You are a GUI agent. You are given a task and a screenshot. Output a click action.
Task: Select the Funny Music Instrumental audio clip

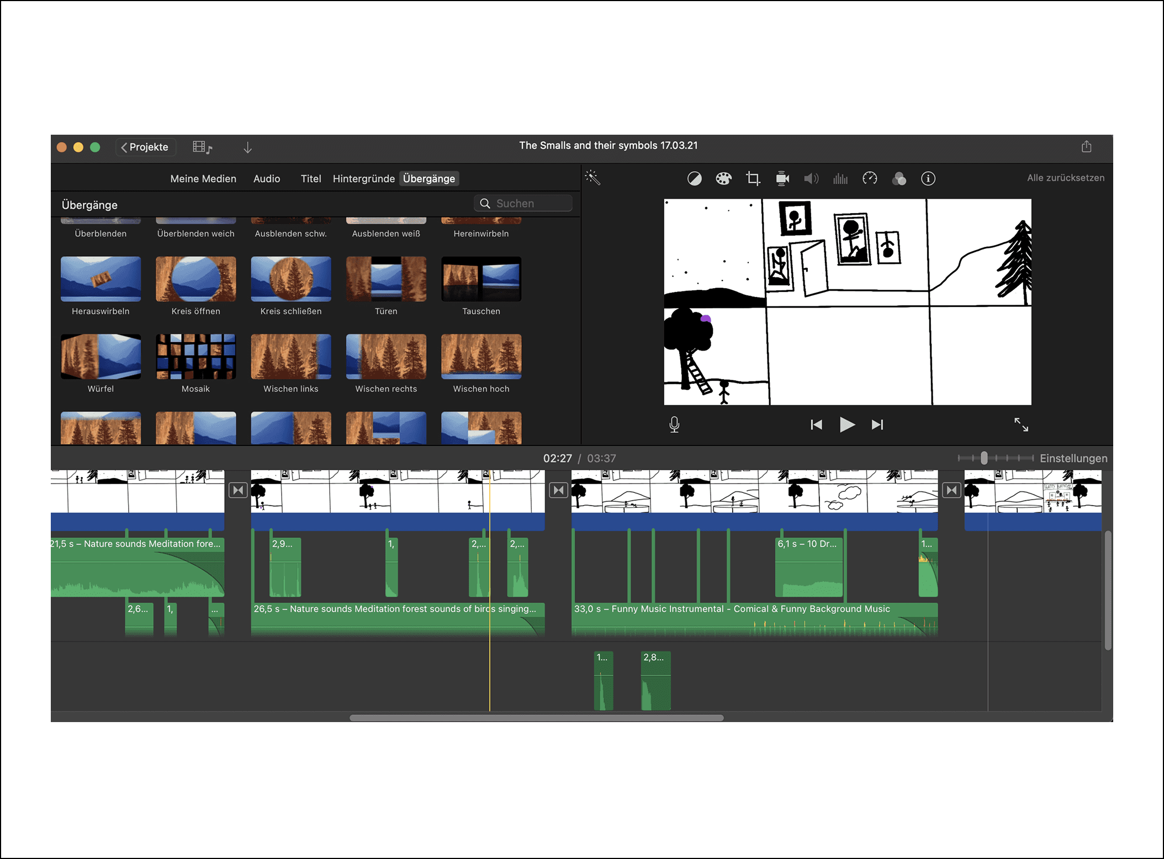754,619
